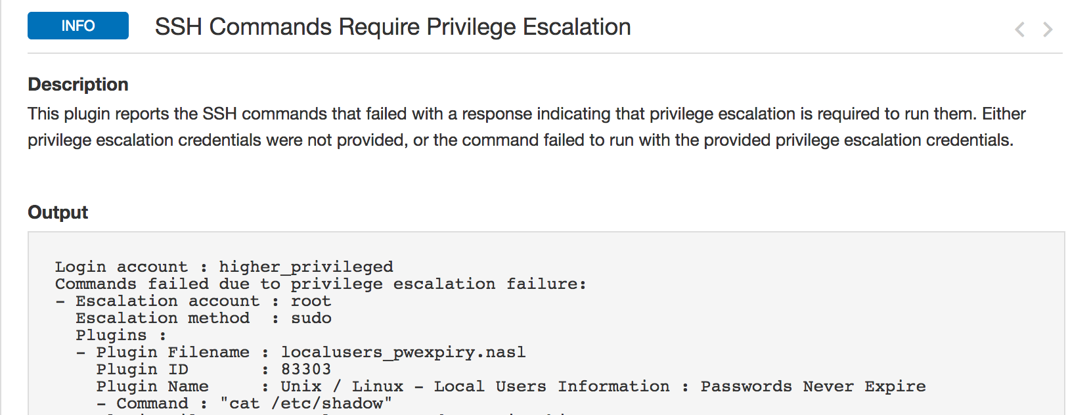Click the SSH Commands Require Privilege Escalation title
Image resolution: width=1068 pixels, height=415 pixels.
click(393, 27)
